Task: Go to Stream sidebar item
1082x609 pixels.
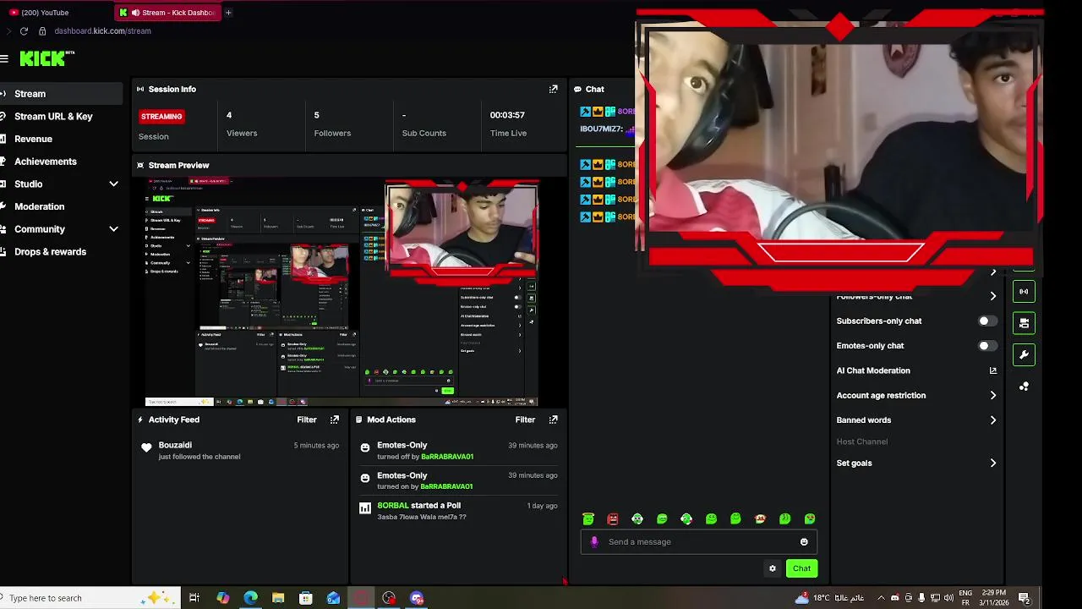Action: 61,94
